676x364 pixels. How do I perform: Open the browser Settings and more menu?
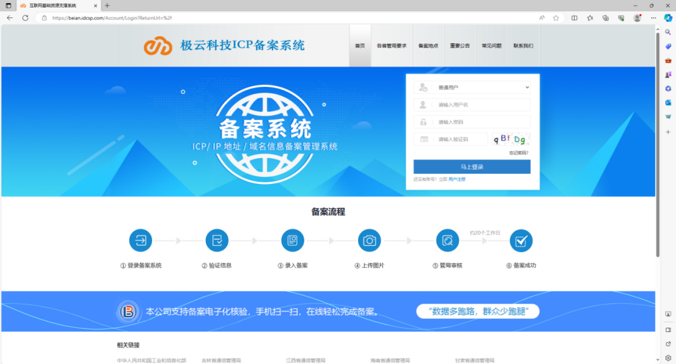click(653, 18)
